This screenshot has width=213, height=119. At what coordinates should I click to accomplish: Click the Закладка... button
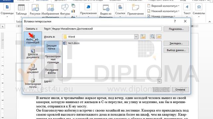176,43
